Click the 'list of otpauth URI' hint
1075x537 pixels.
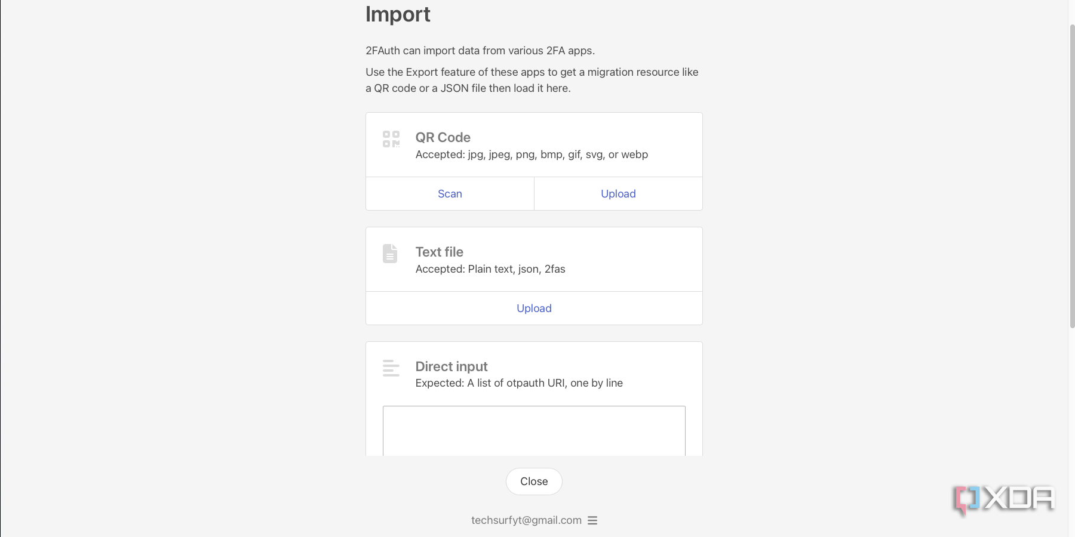[x=519, y=383]
